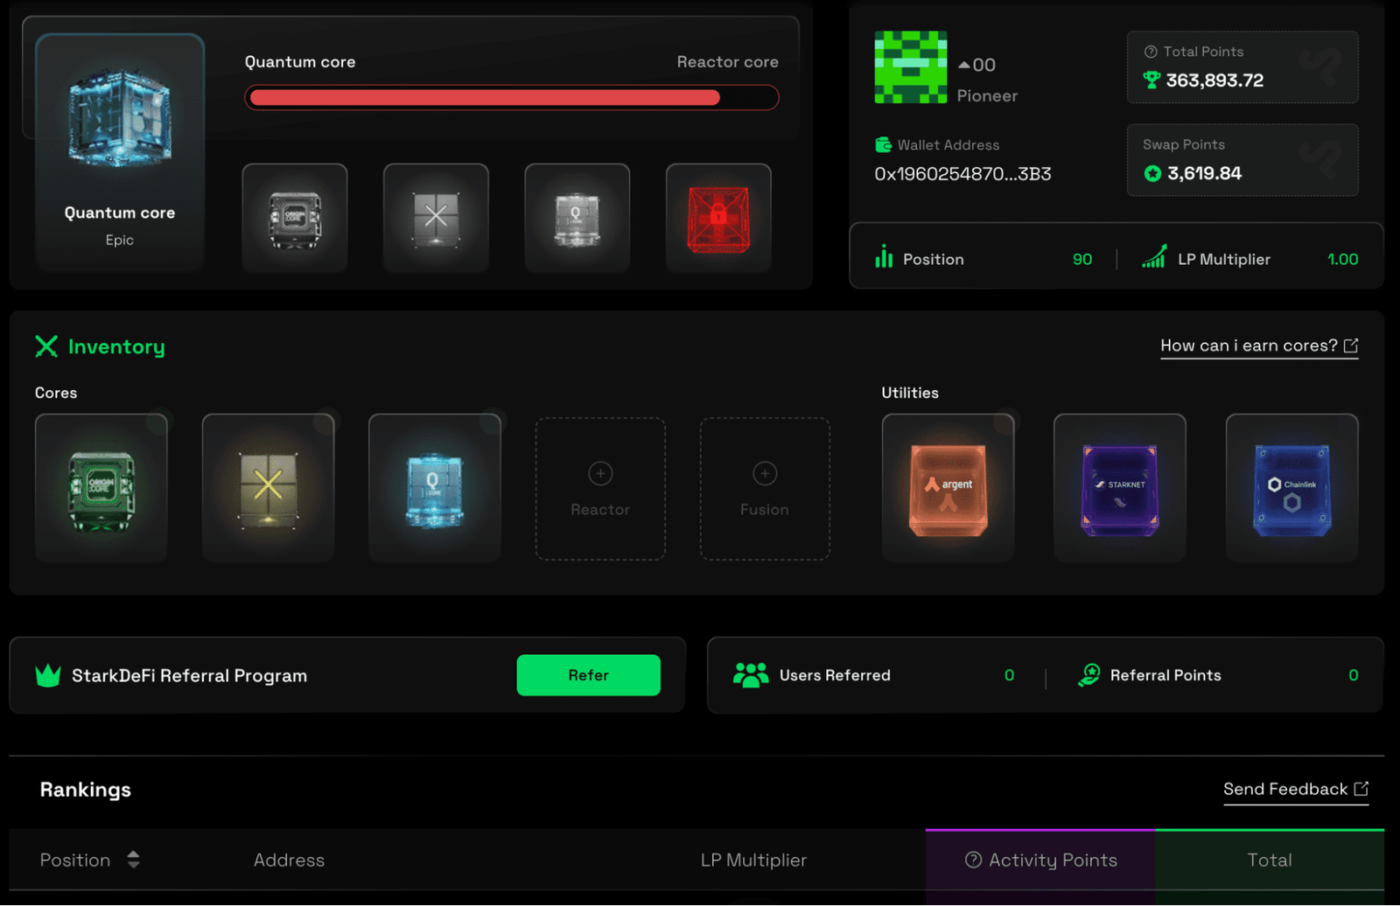Click the locked red Reactor core icon
Viewport: 1400px width, 906px height.
pos(717,218)
